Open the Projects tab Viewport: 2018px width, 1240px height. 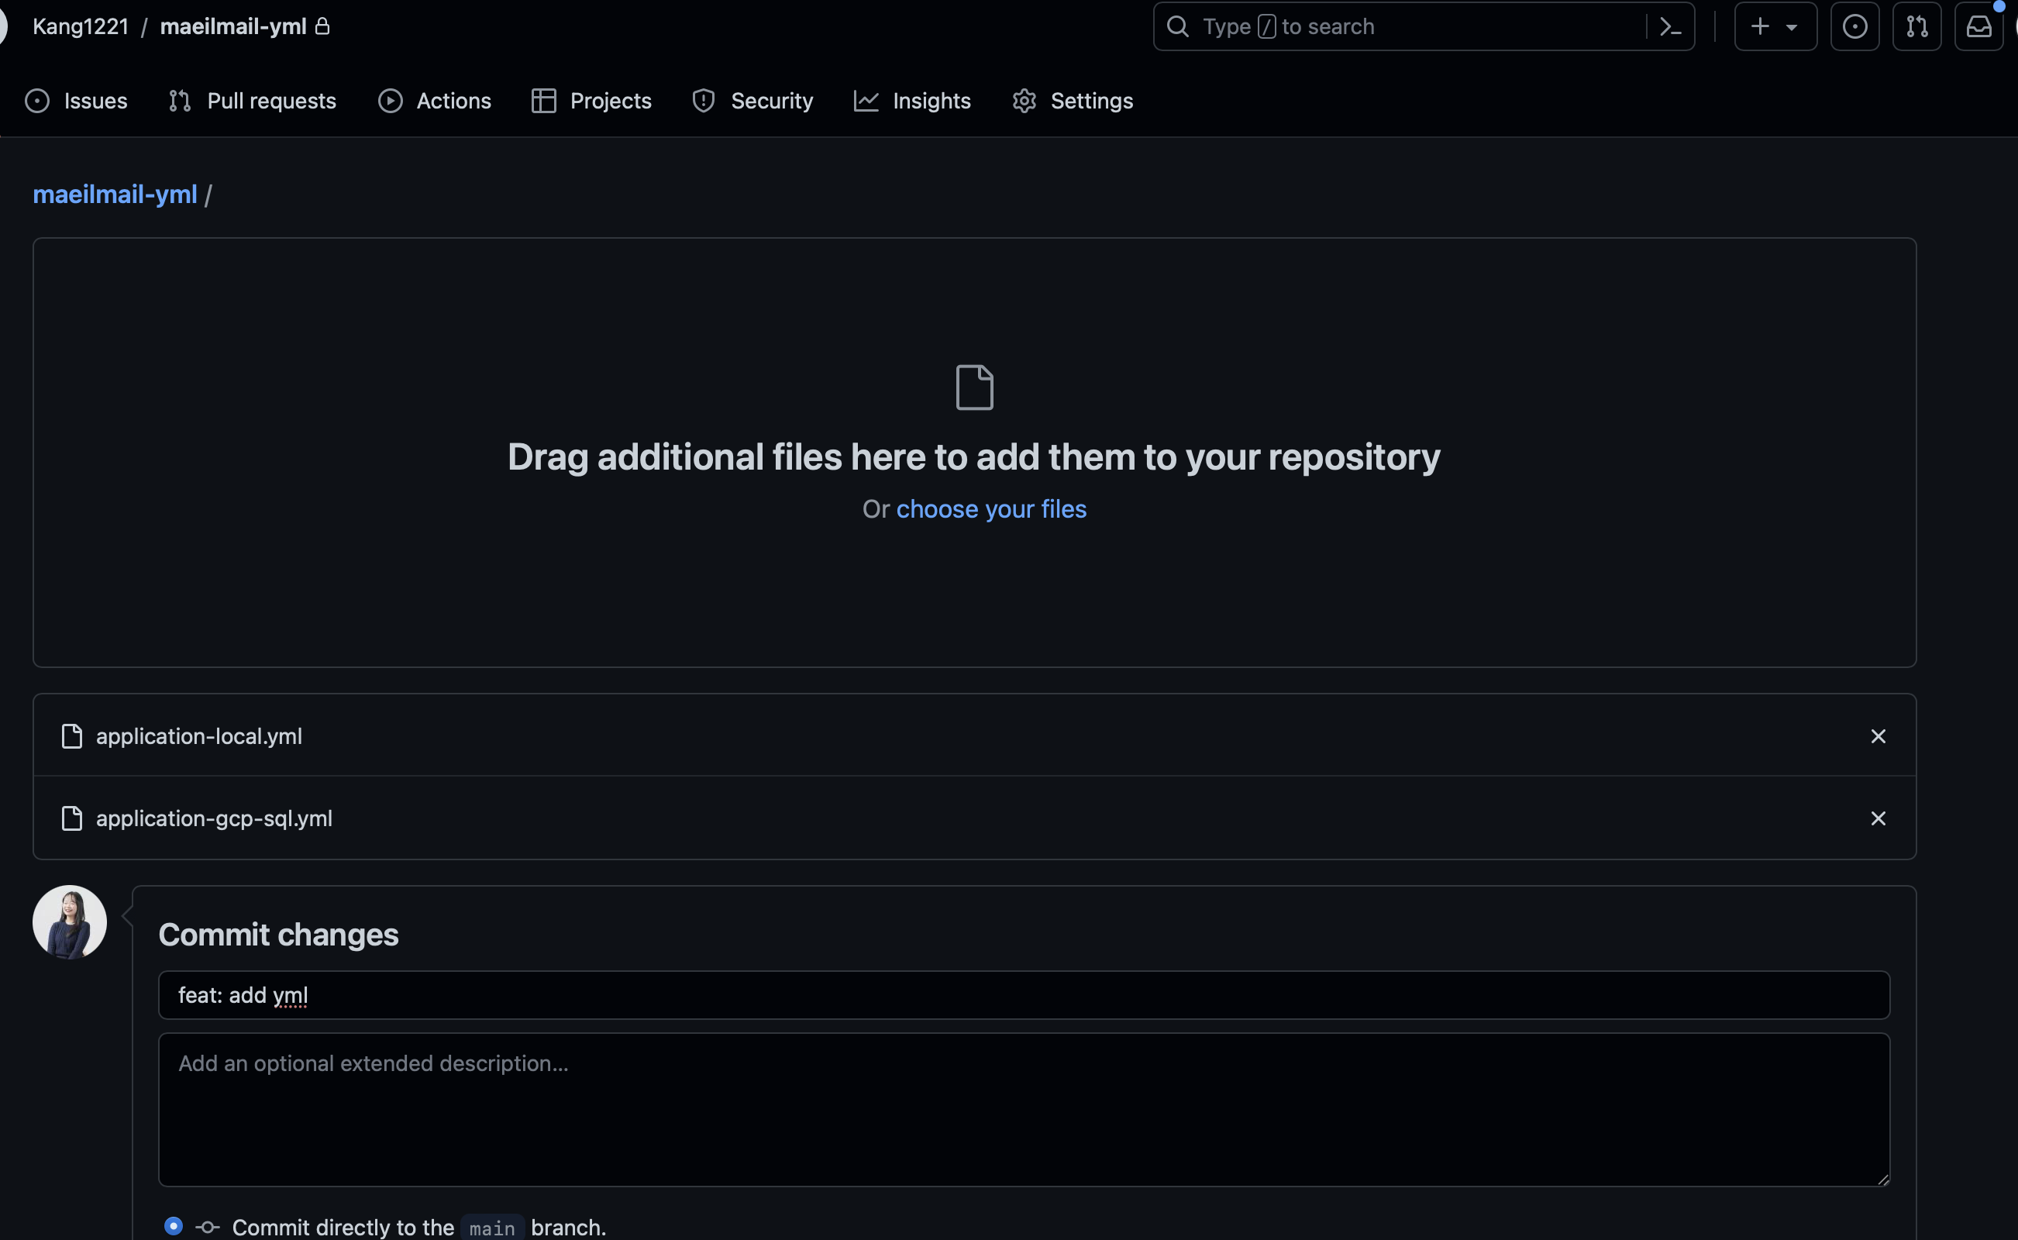coord(591,101)
